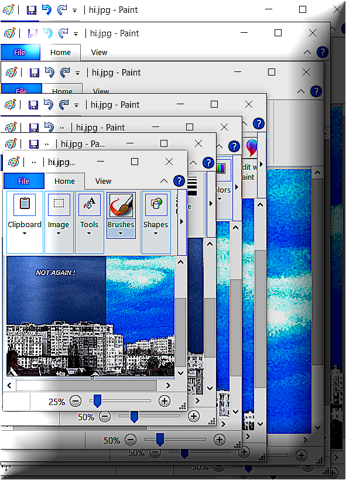The image size is (346, 480).
Task: Collapse ribbon chevron in second-rearmost window
Action: click(x=307, y=52)
